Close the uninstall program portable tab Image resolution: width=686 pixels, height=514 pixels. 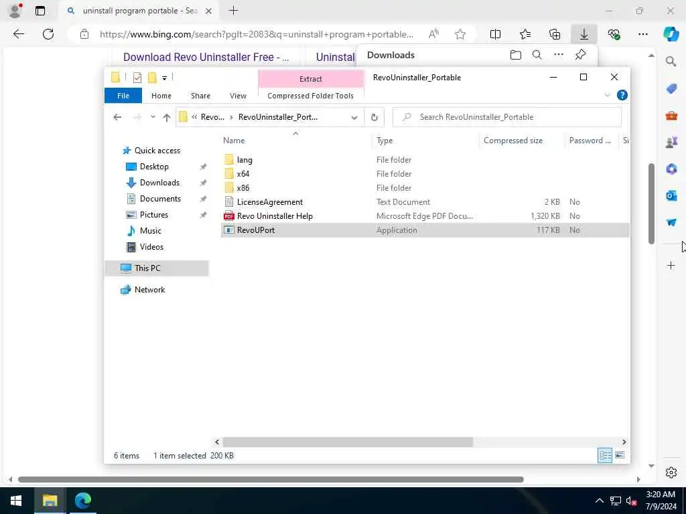point(209,11)
